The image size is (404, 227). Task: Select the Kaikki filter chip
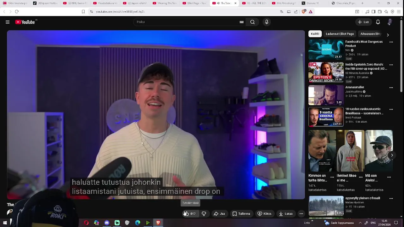[x=315, y=34]
